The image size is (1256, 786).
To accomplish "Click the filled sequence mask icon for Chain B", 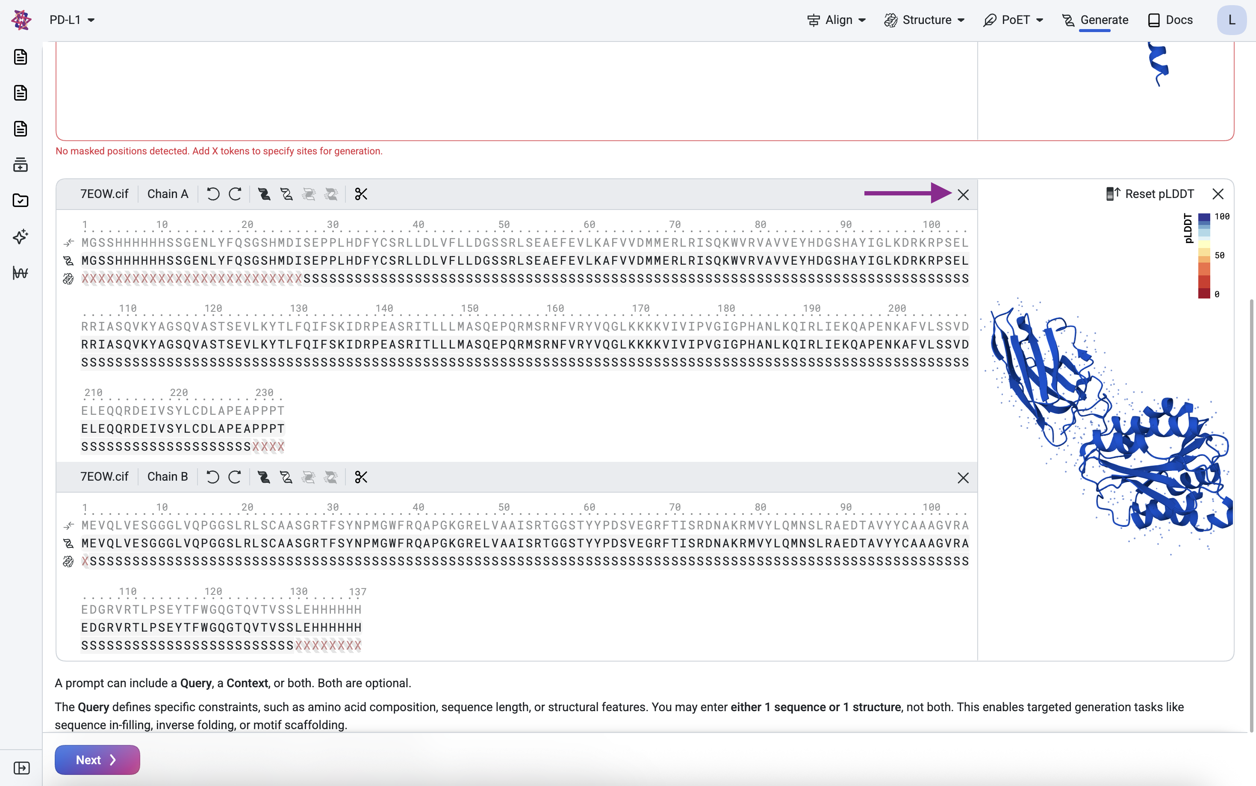I will click(264, 477).
